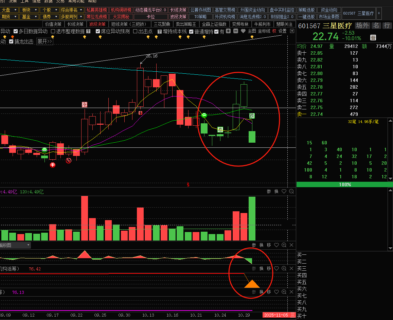
Task: Click the boxed up-arrow icon after 设置
Action: (x=292, y=31)
